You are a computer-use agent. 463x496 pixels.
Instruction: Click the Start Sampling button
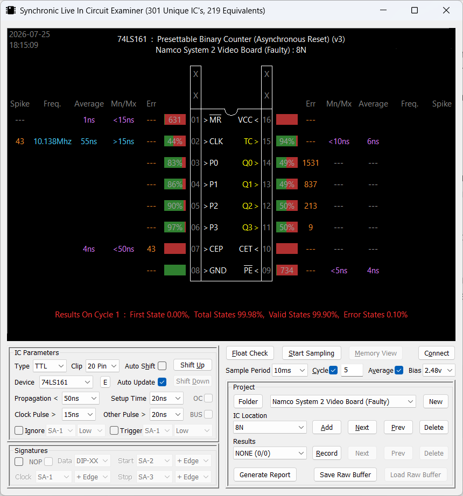(x=311, y=353)
